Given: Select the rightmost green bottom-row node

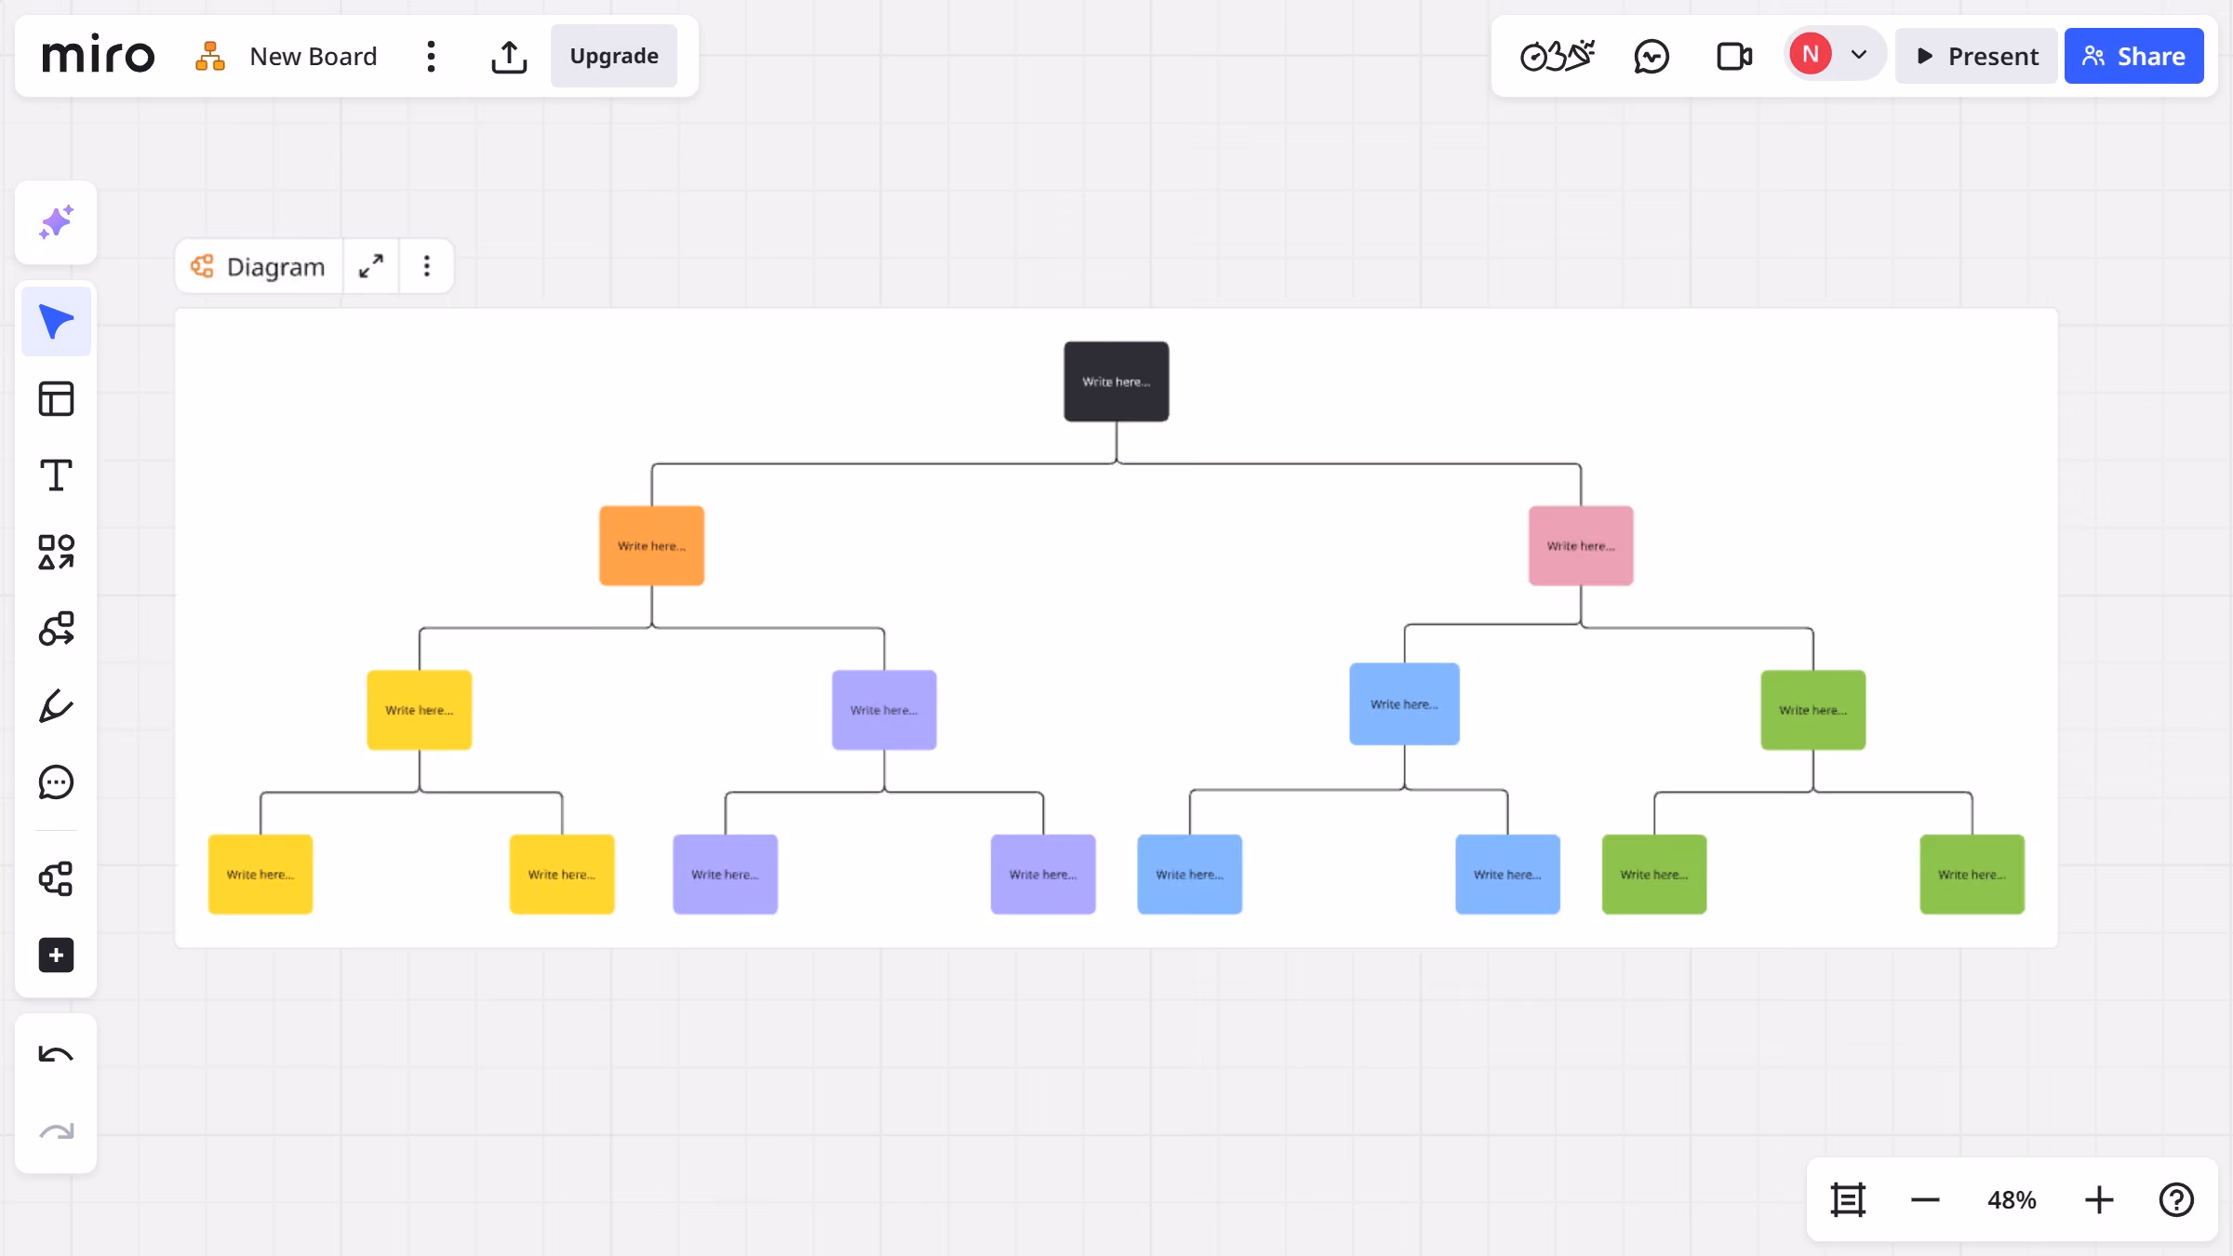Looking at the screenshot, I should (x=1972, y=875).
